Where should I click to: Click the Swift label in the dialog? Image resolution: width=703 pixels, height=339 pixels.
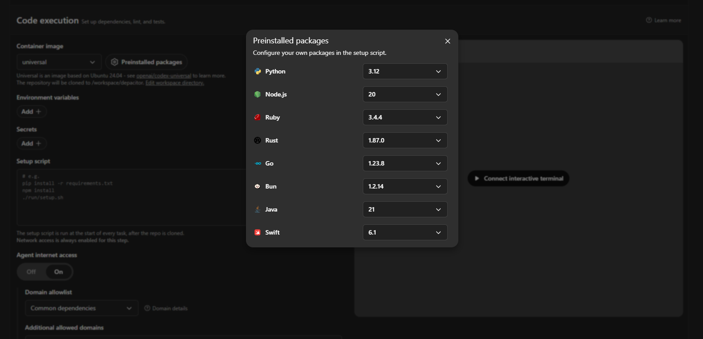pyautogui.click(x=273, y=232)
